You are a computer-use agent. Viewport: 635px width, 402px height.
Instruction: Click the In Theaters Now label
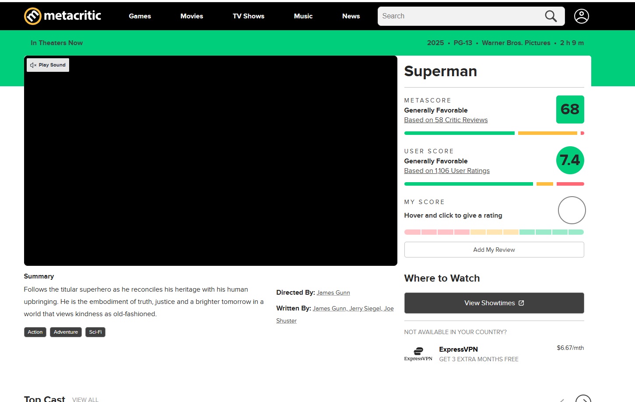pyautogui.click(x=56, y=43)
